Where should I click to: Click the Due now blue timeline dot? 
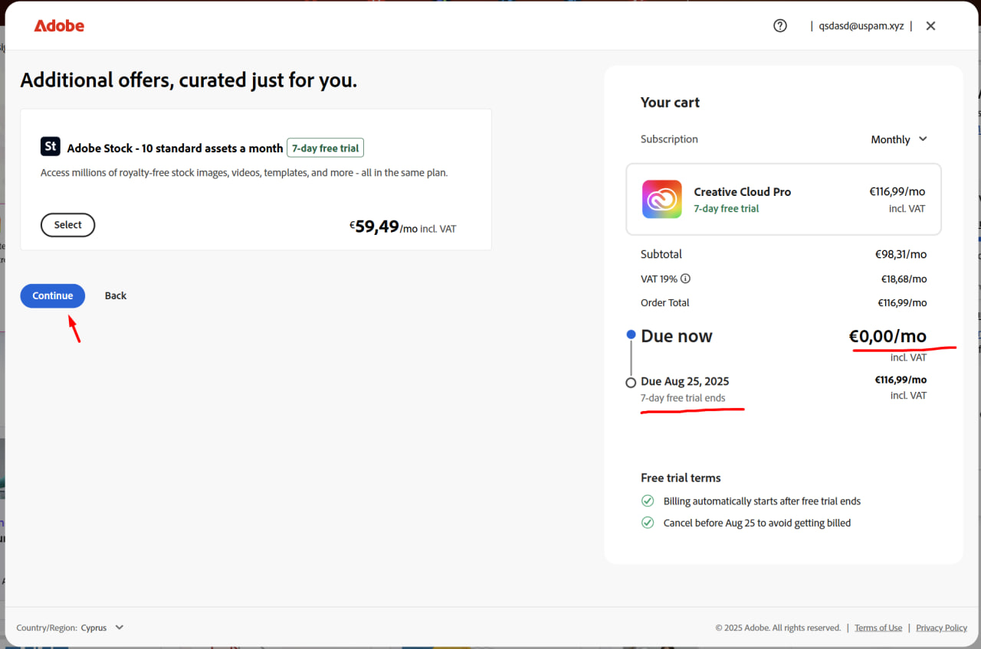631,334
